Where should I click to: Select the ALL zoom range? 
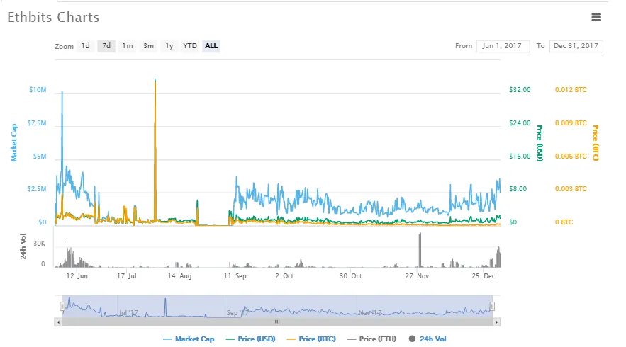click(211, 46)
